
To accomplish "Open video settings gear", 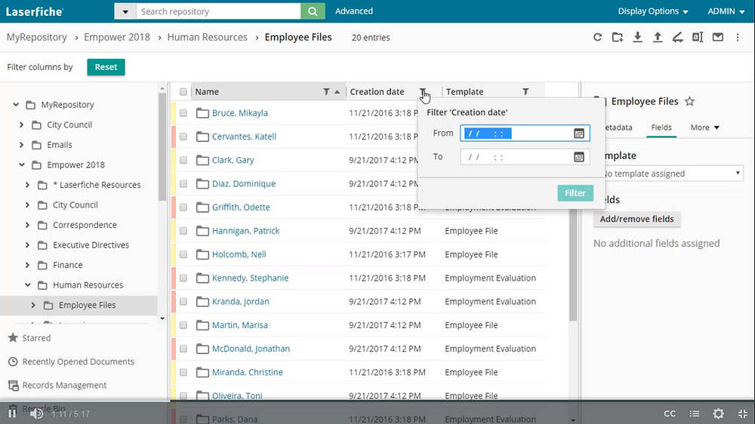I will (719, 413).
